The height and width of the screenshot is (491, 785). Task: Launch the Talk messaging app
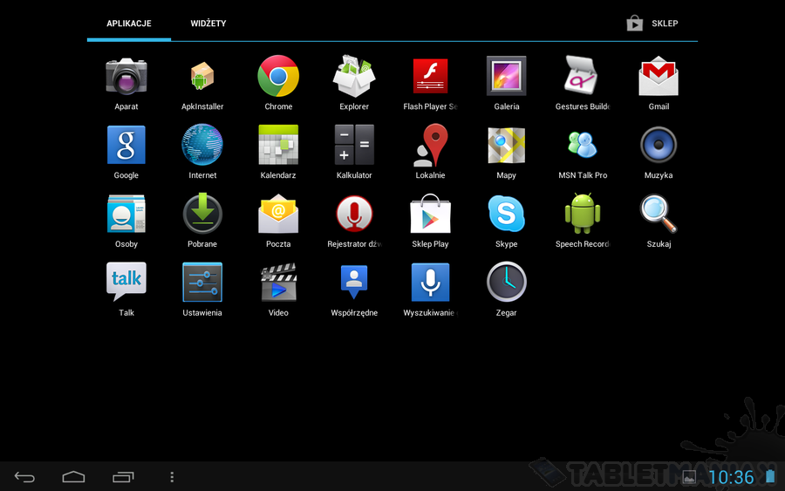point(126,282)
